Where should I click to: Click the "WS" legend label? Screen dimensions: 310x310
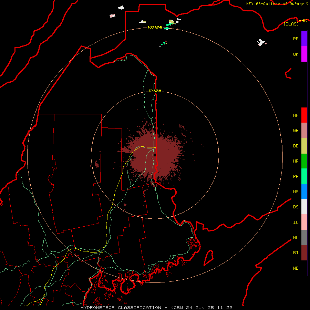click(296, 192)
